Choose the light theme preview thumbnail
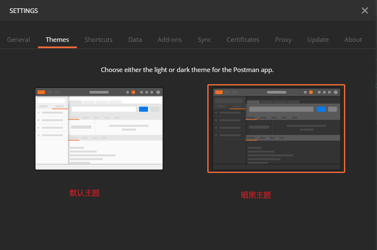The image size is (377, 250). pyautogui.click(x=99, y=129)
